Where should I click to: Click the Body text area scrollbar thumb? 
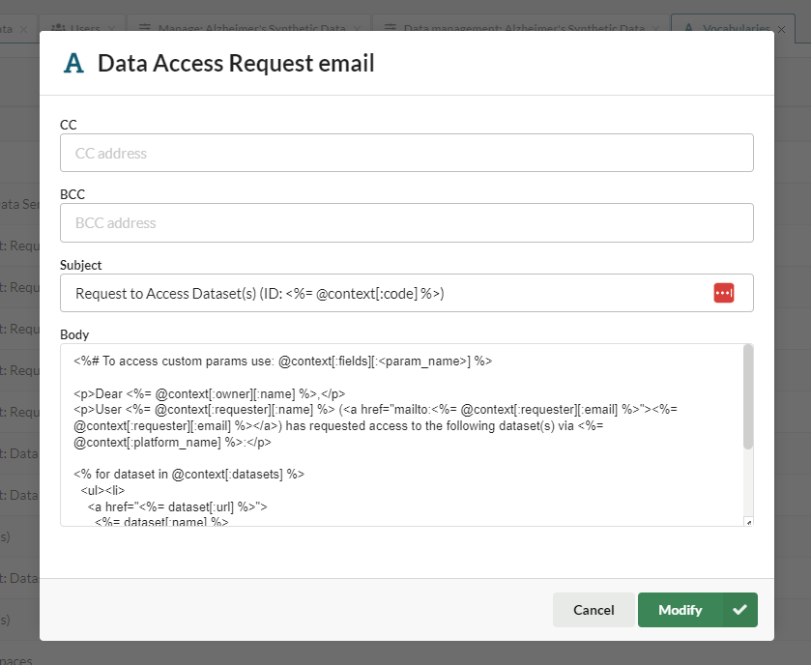(747, 396)
